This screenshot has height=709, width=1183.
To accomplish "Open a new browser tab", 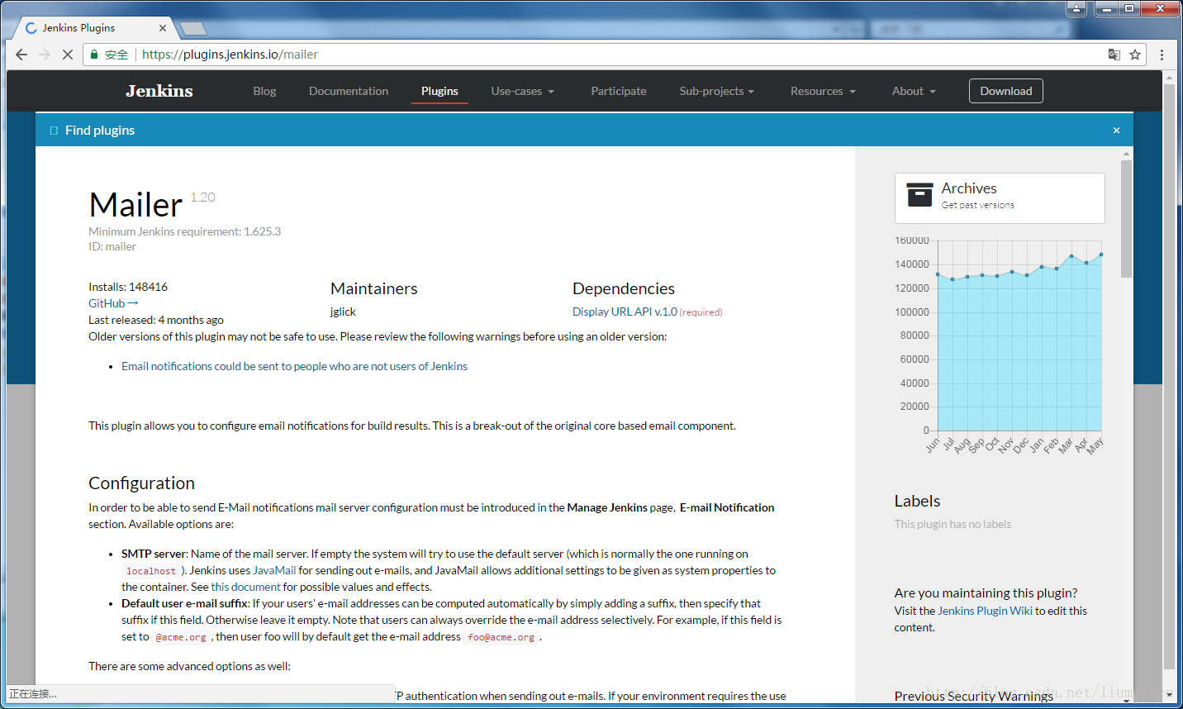I will coord(193,28).
